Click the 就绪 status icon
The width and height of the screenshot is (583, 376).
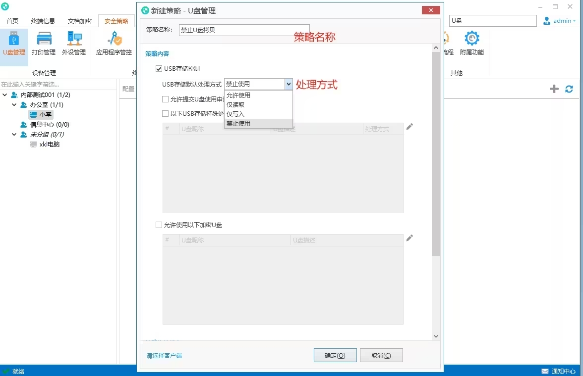5,371
